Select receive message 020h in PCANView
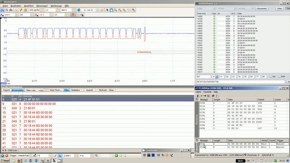Screen dimensions: 290x163 pos(243,103)
